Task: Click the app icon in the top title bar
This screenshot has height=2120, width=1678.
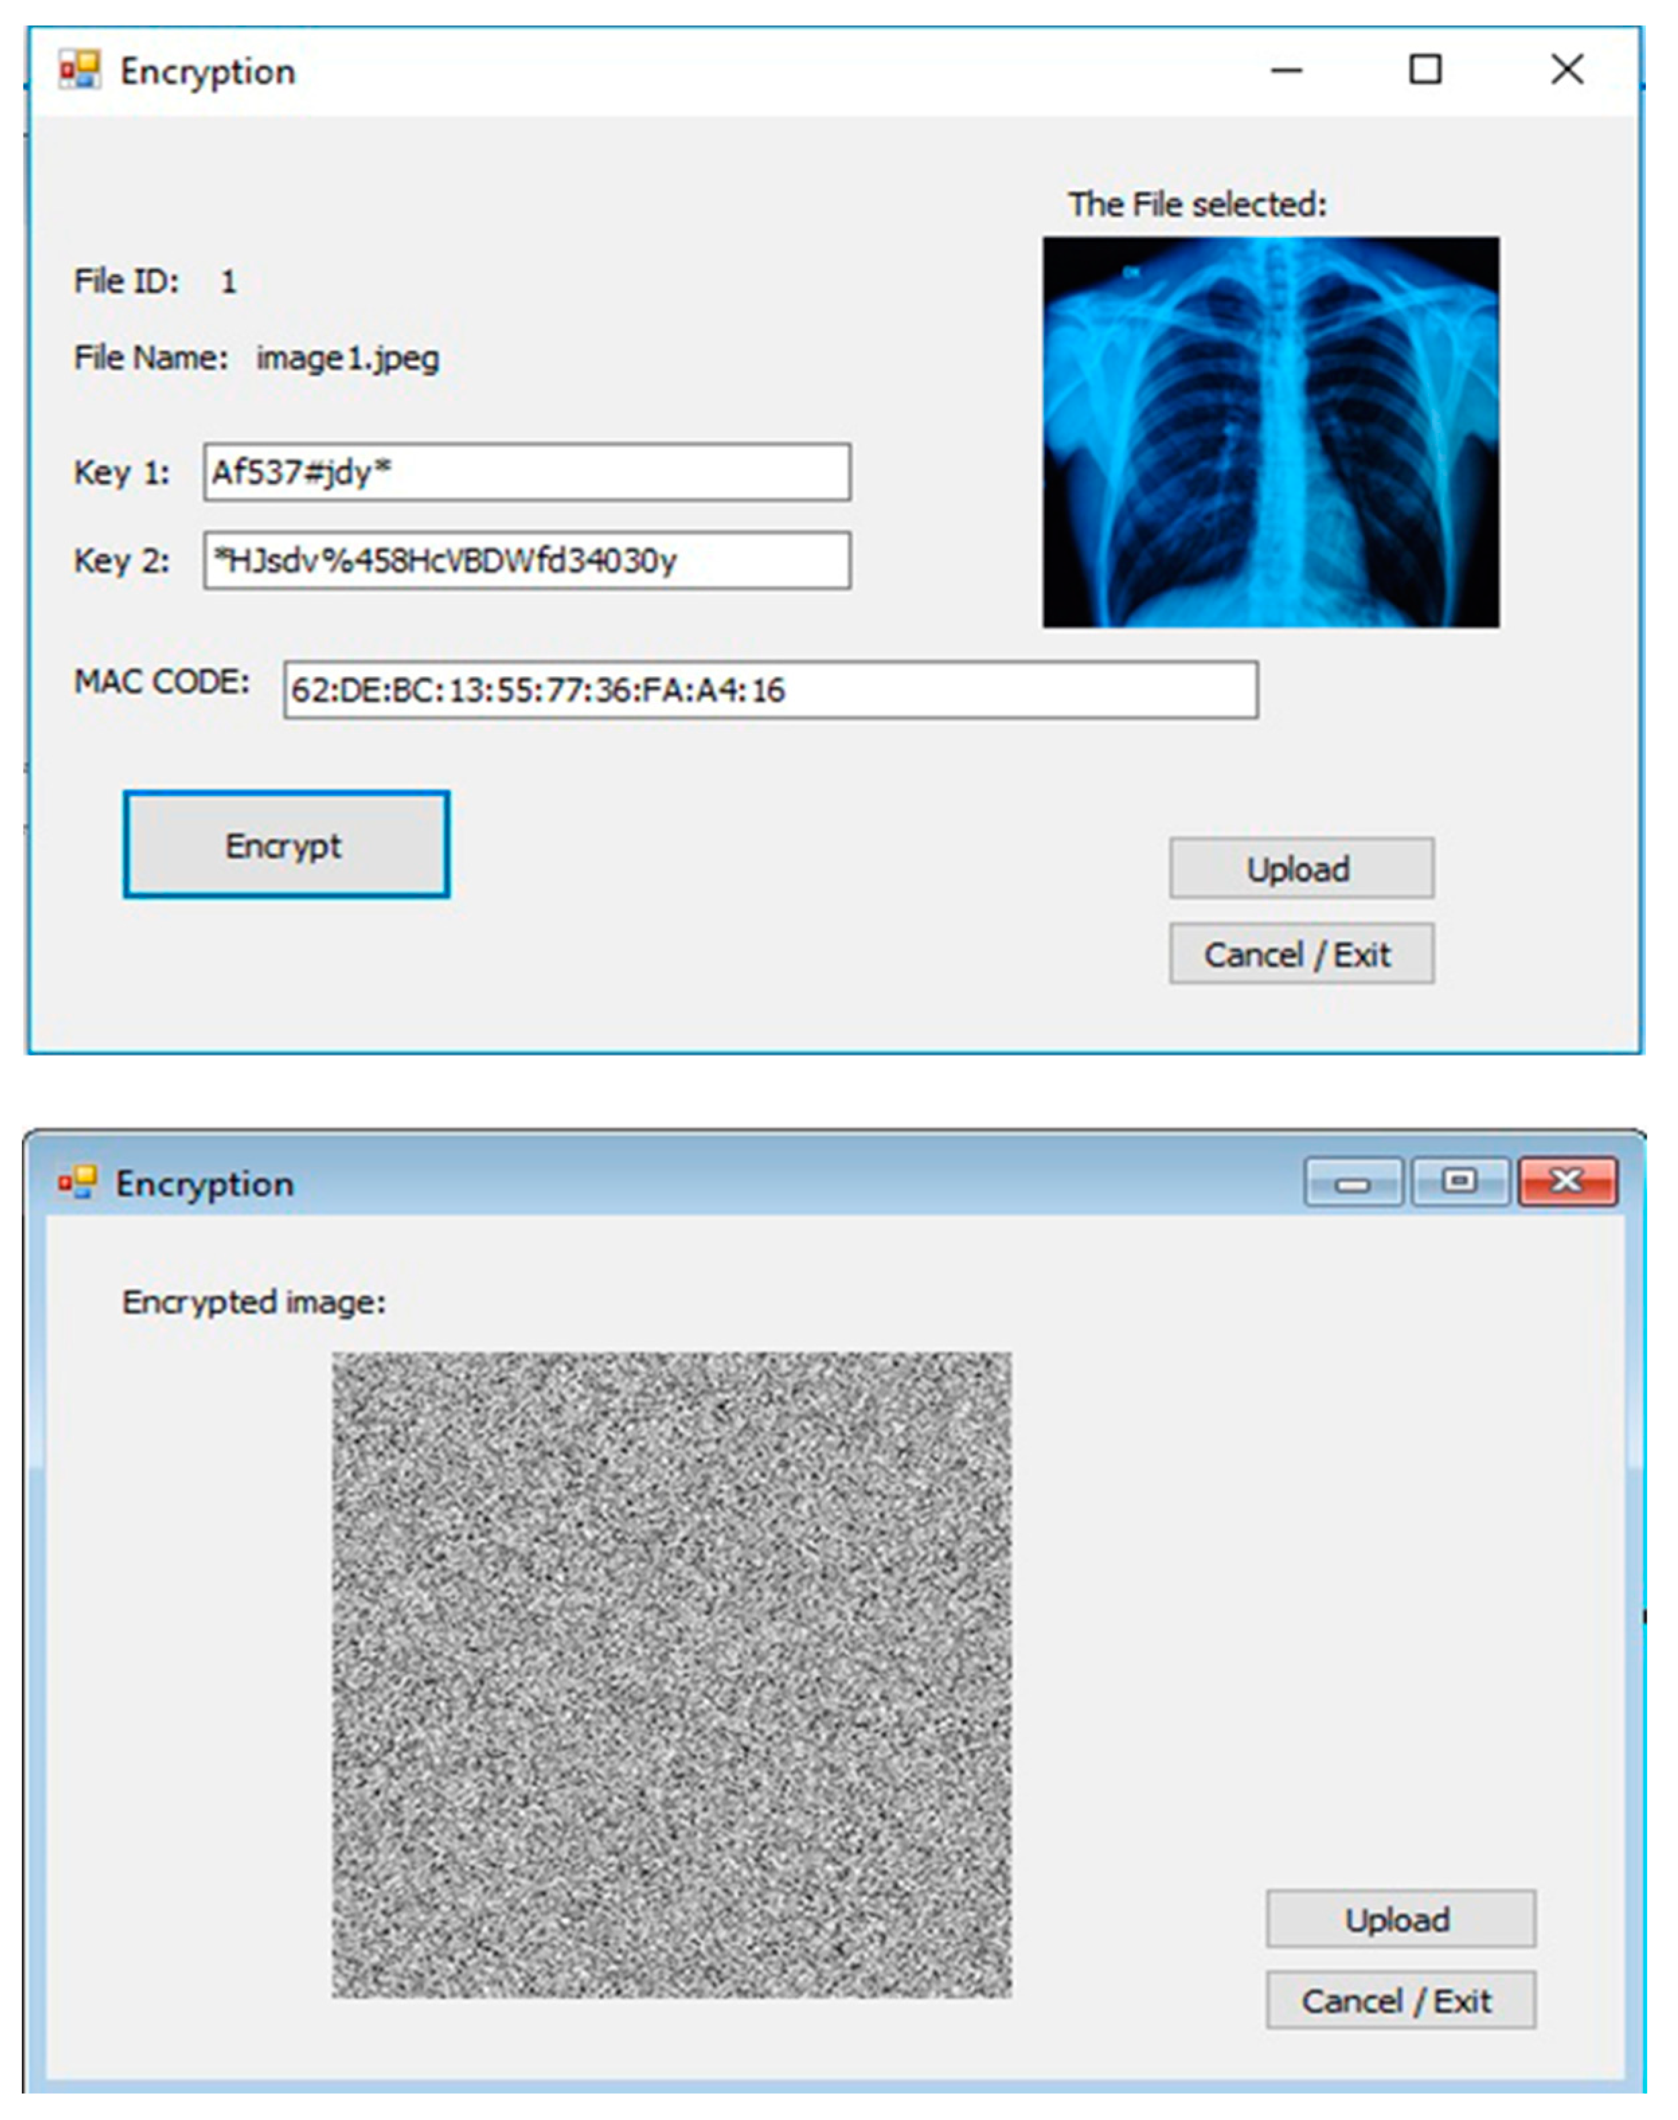Action: [x=79, y=71]
